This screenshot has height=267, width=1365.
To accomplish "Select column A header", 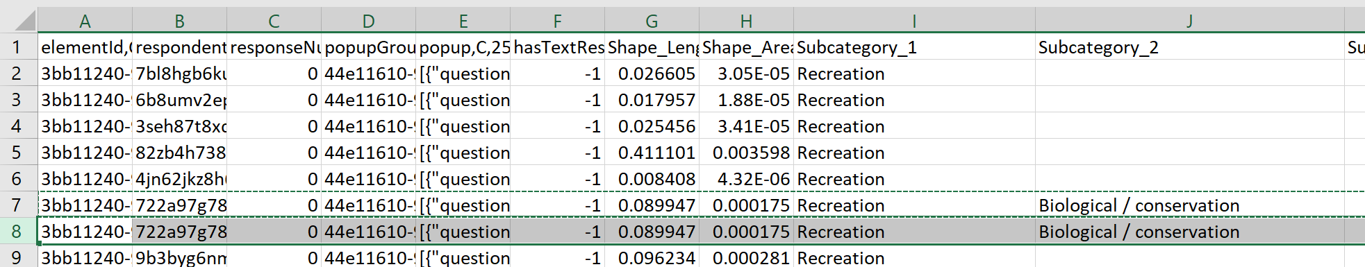I will 85,21.
